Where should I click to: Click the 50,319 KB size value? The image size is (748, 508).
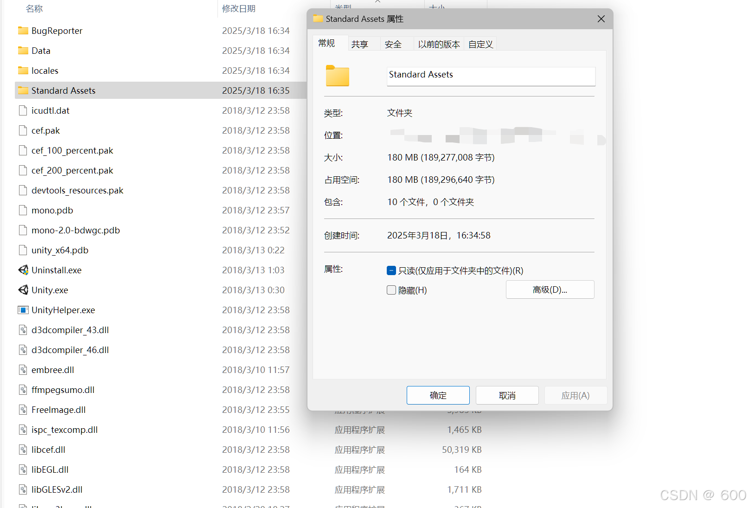click(462, 450)
